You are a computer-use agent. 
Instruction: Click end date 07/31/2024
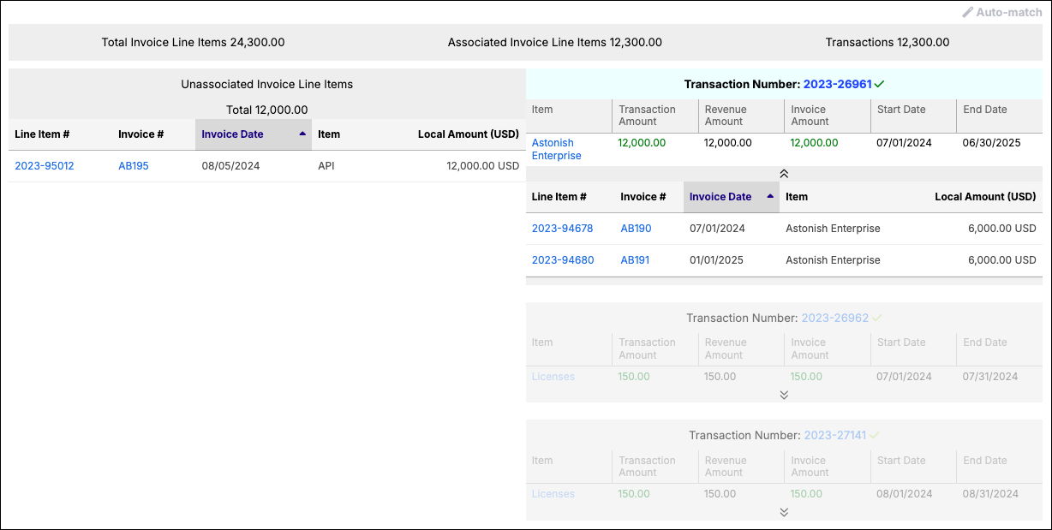[x=990, y=377]
